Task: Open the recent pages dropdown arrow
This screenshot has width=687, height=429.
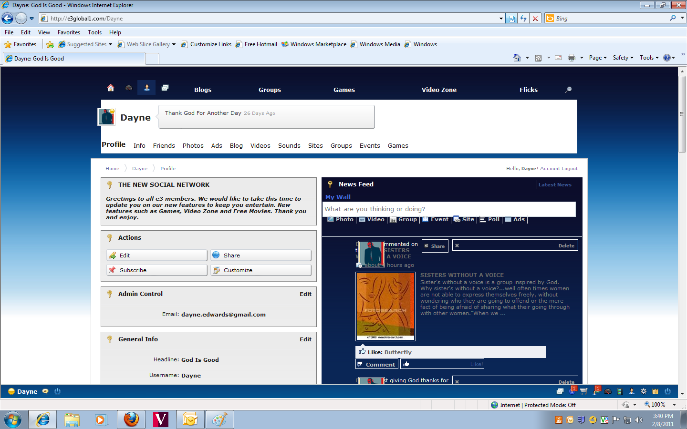Action: [x=31, y=19]
